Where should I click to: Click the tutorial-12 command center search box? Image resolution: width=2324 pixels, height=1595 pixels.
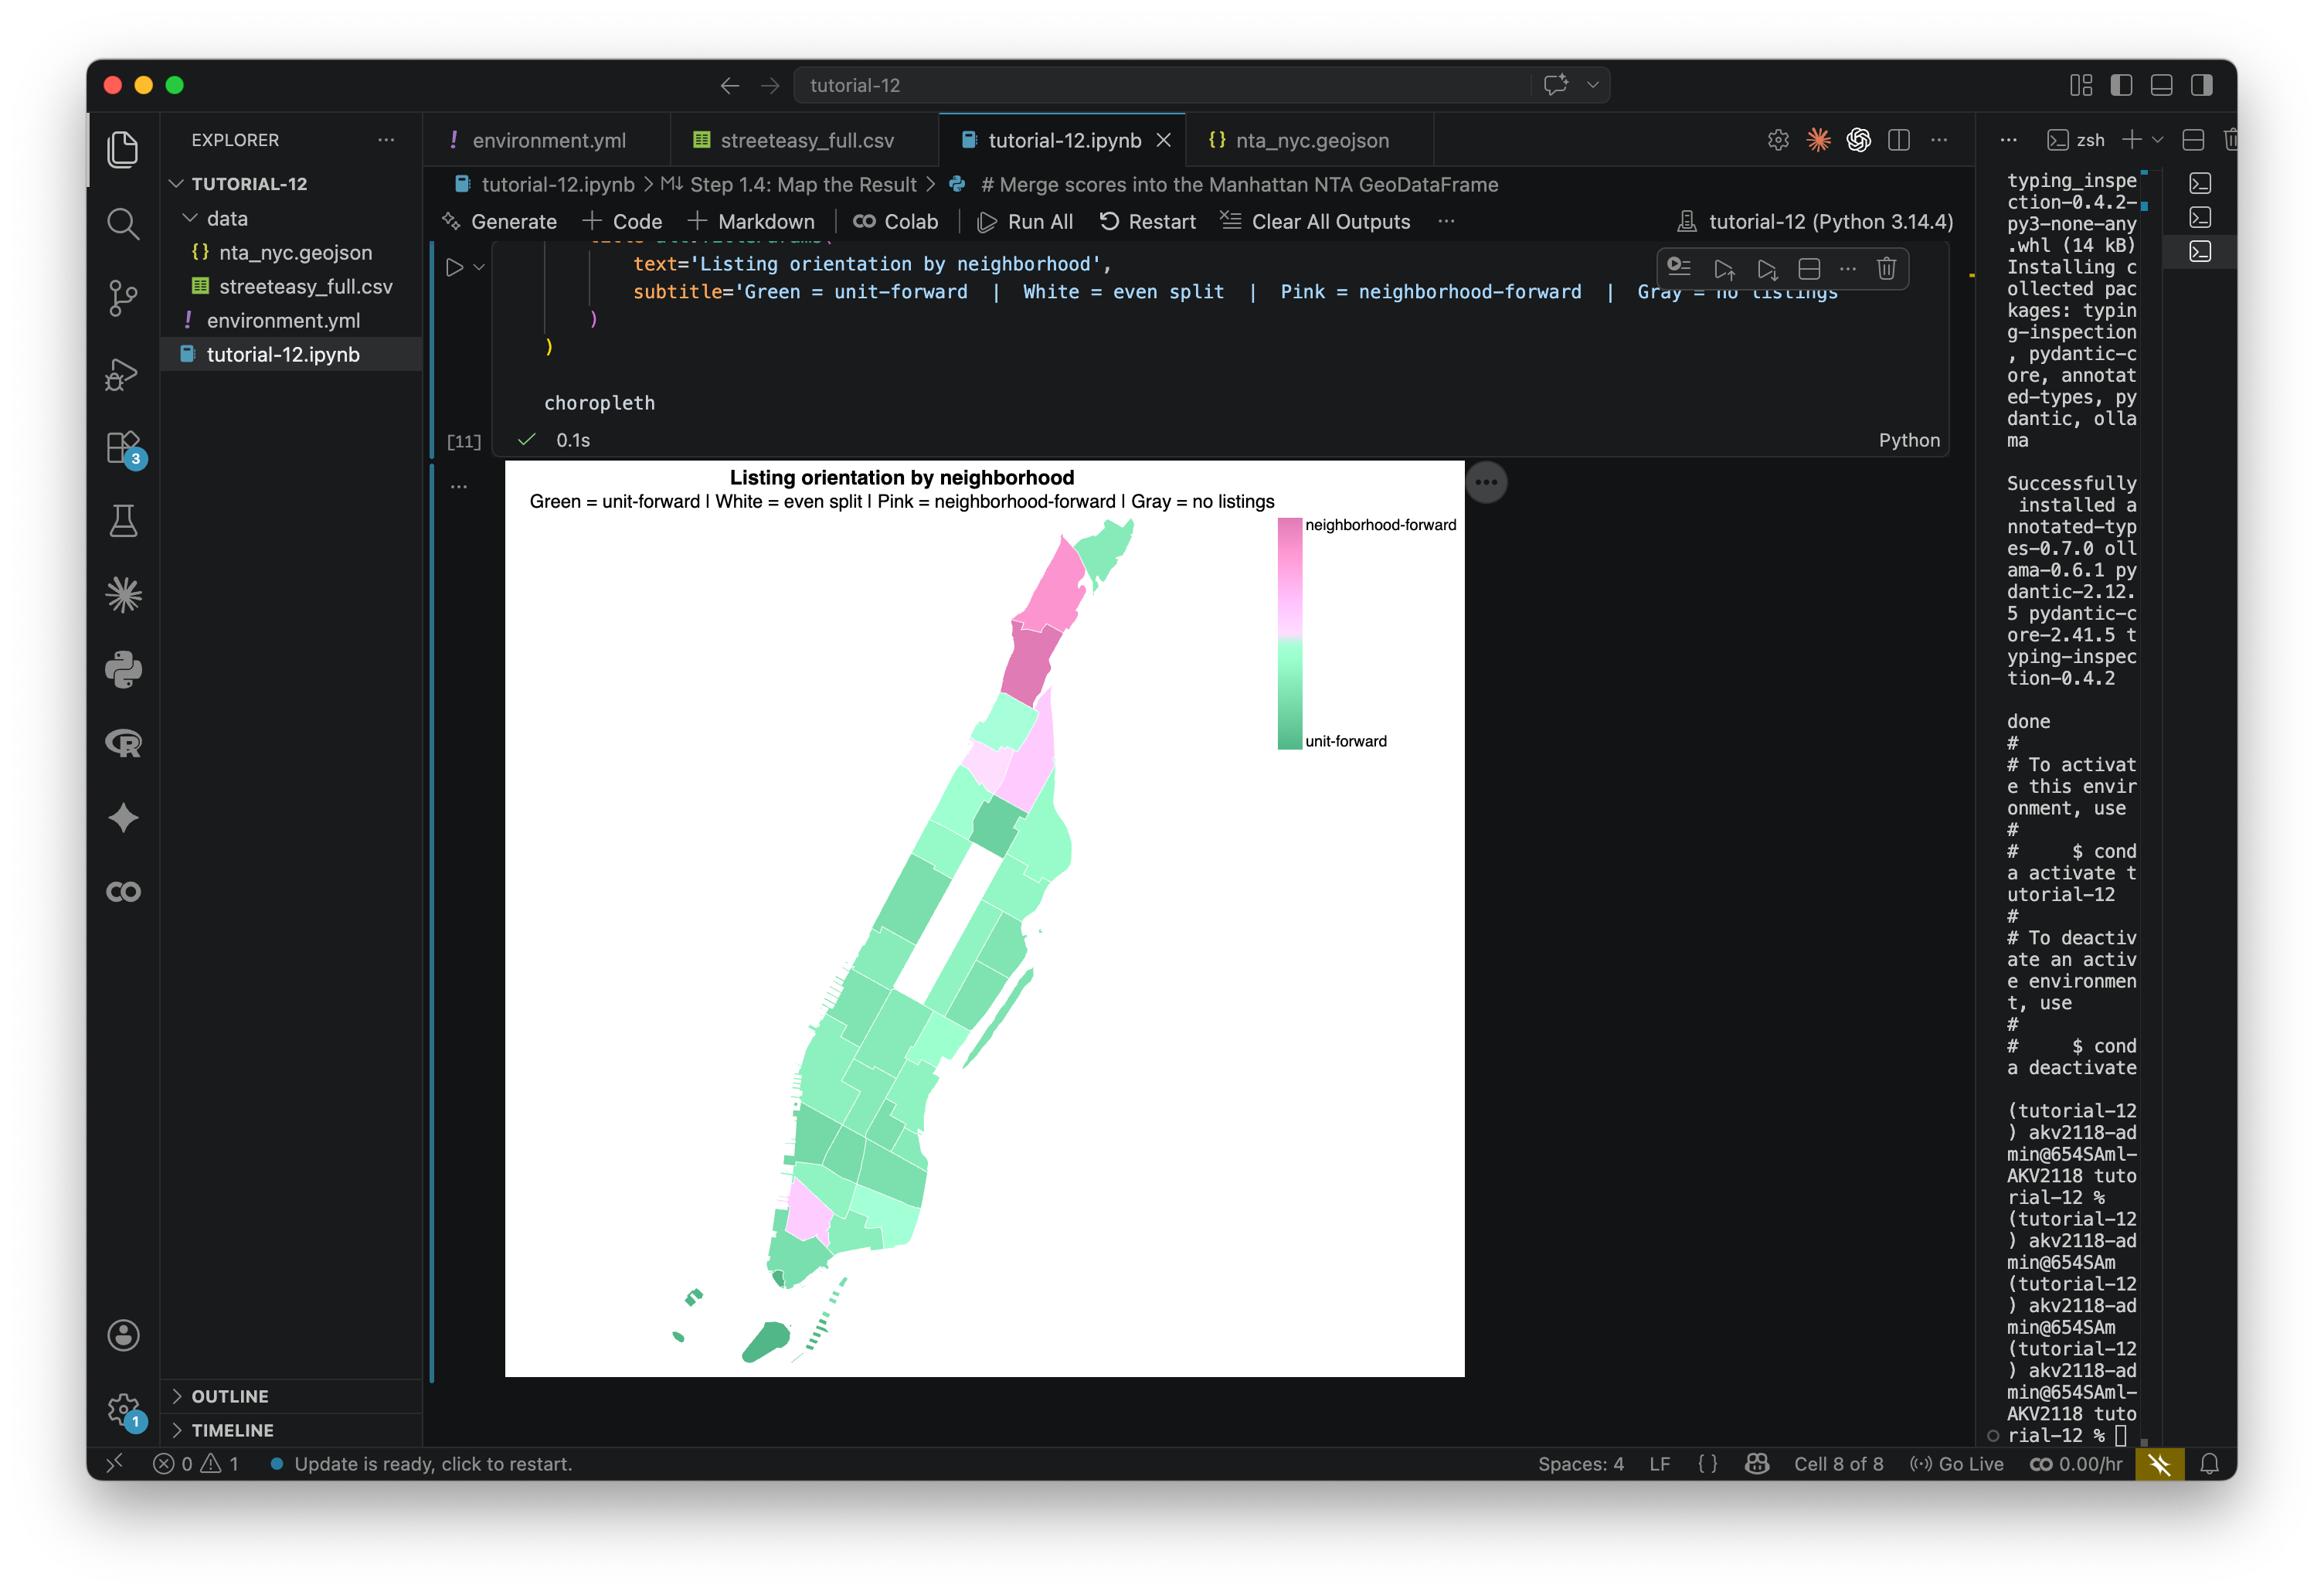click(1161, 85)
